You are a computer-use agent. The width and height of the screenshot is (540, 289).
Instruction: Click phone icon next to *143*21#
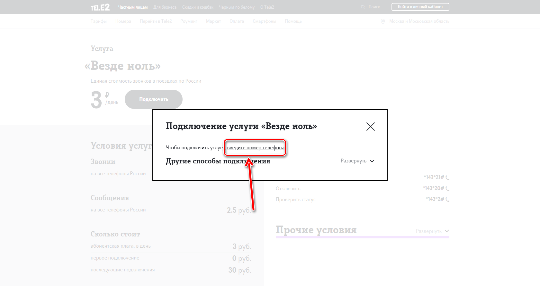(x=447, y=178)
